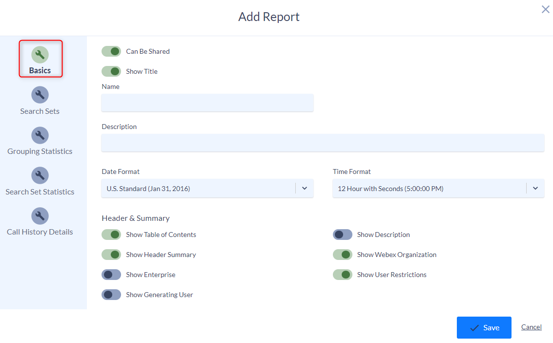Turn off the Show Title toggle
Image resolution: width=553 pixels, height=343 pixels.
[111, 71]
